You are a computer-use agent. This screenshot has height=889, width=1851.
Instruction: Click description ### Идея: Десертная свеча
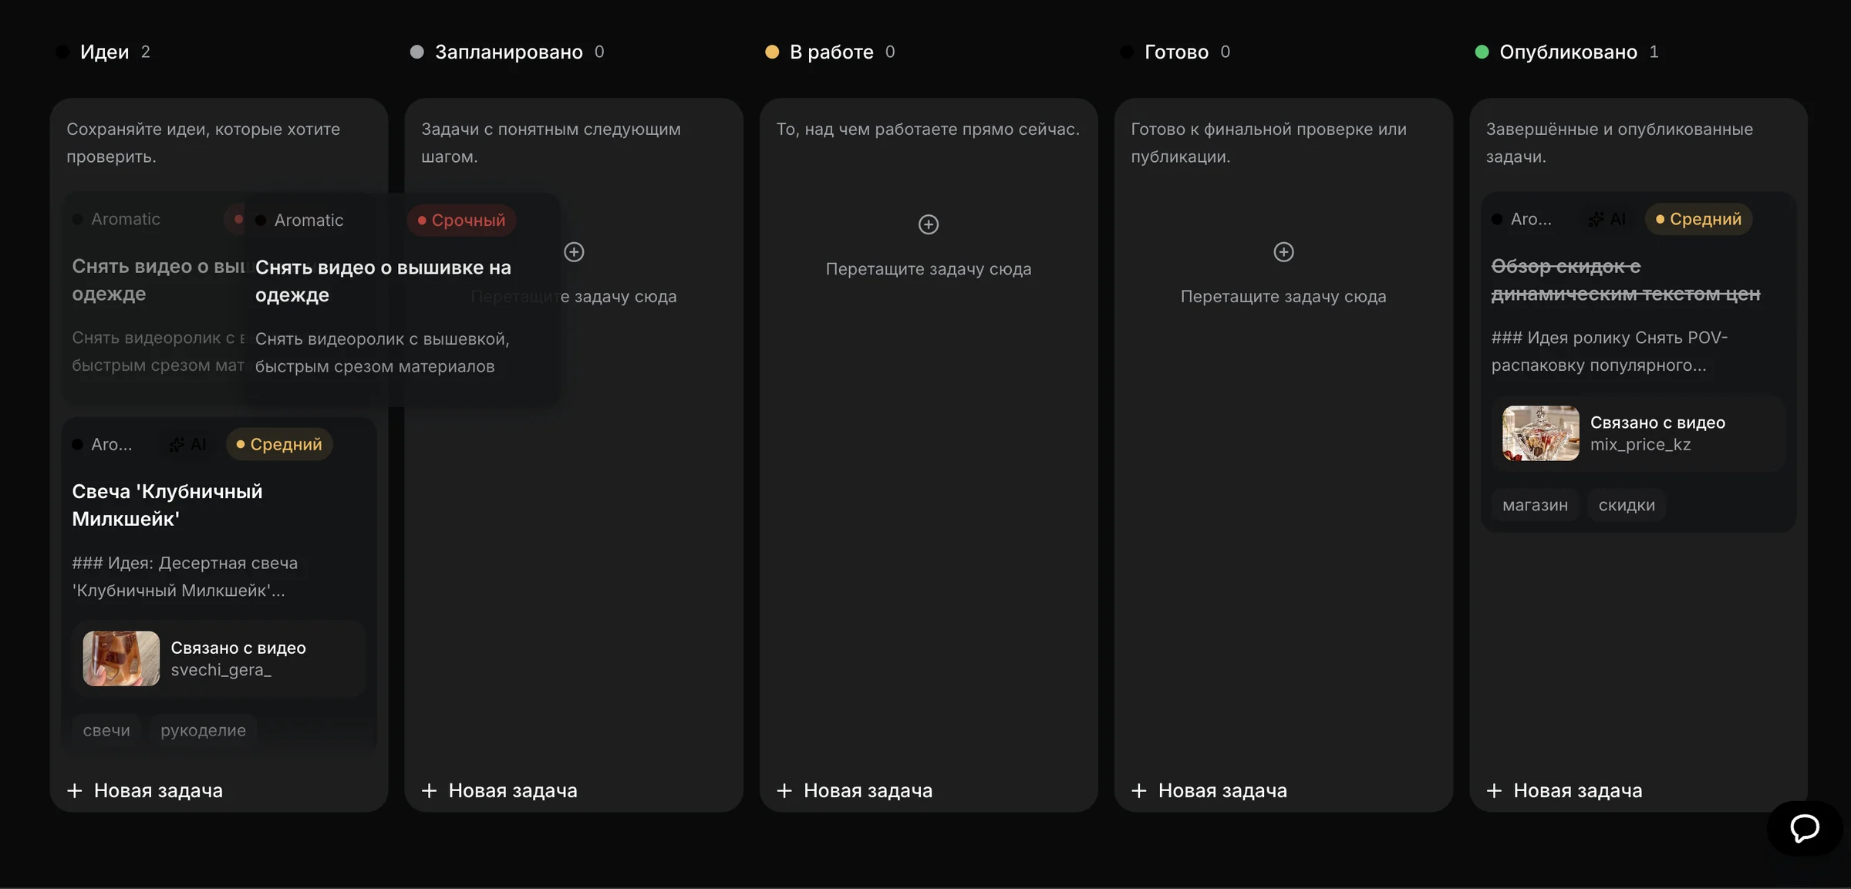point(185,577)
